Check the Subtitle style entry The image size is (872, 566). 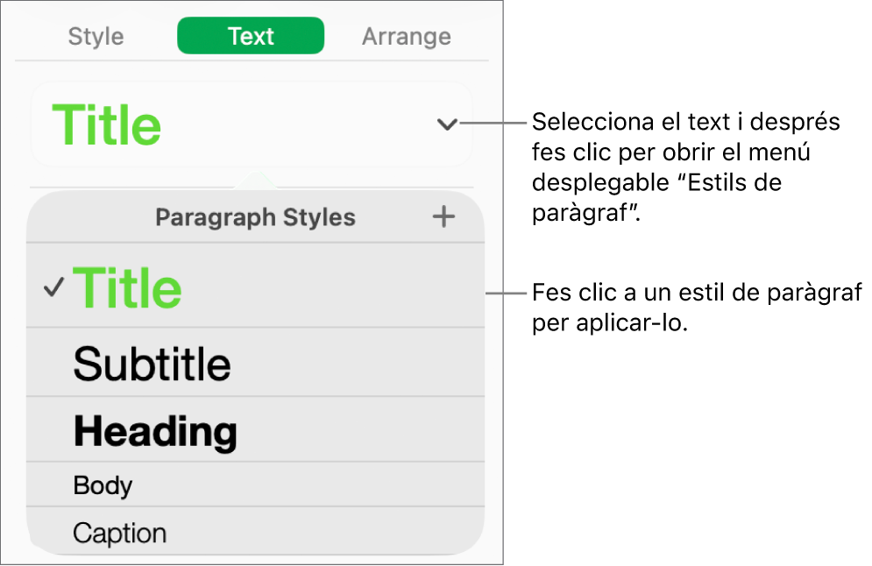[x=152, y=362]
